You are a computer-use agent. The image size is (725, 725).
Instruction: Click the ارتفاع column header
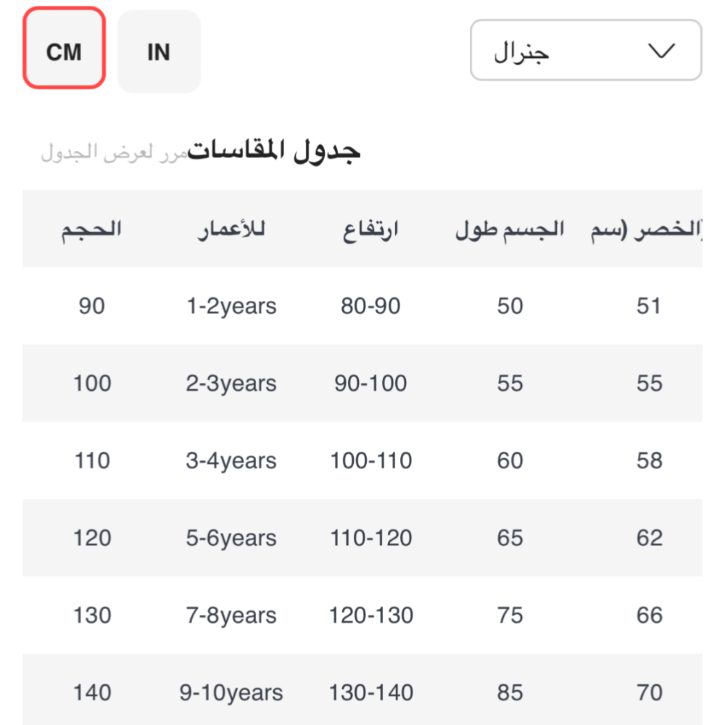370,230
